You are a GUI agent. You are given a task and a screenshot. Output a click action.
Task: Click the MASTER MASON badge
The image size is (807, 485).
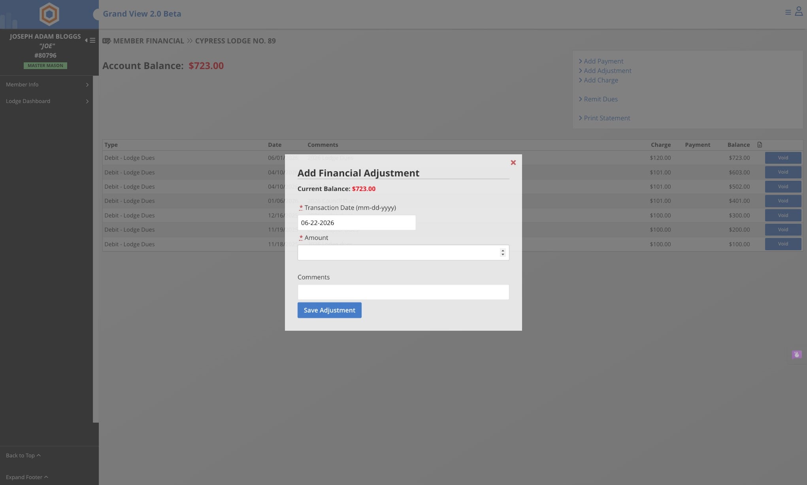pos(45,66)
